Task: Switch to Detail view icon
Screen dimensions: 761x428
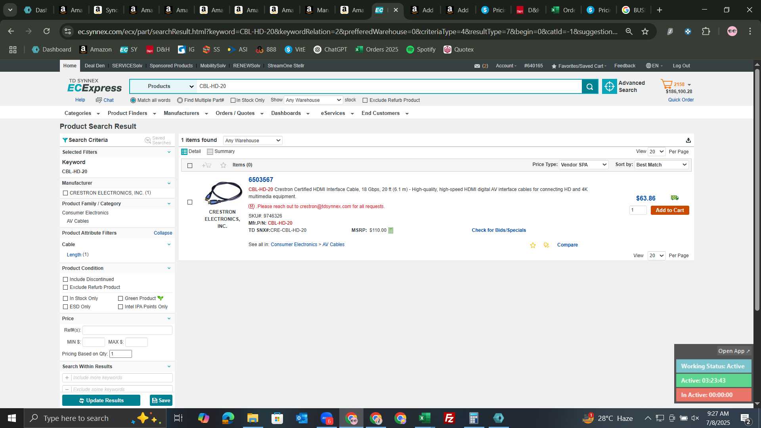Action: pyautogui.click(x=184, y=152)
